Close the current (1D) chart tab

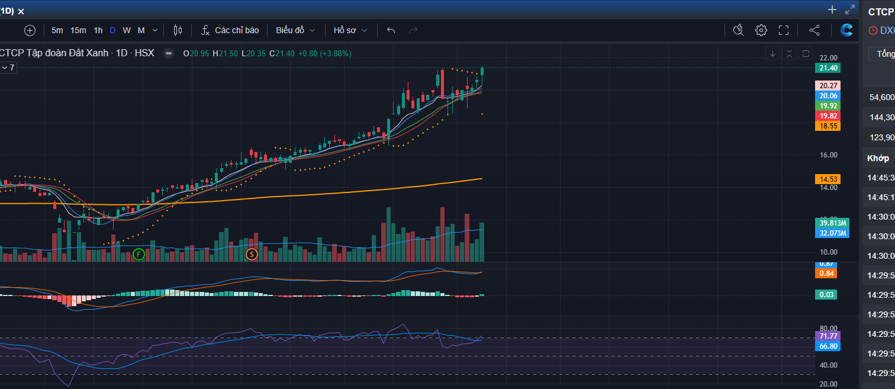pos(21,11)
